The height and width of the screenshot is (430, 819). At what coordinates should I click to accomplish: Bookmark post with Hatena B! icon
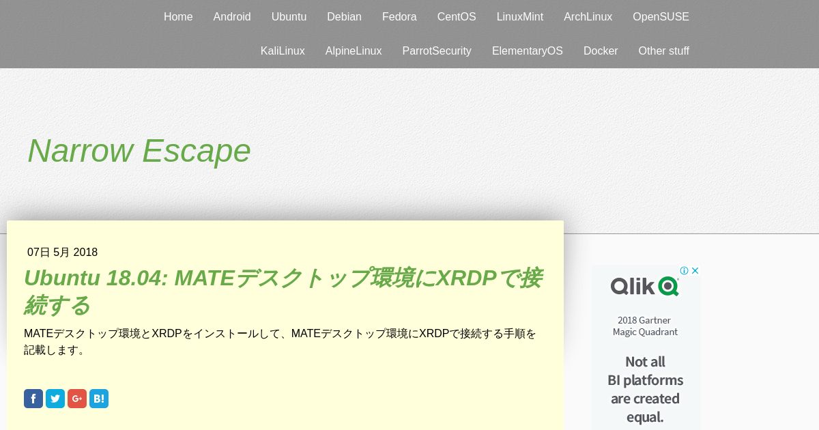pyautogui.click(x=99, y=399)
